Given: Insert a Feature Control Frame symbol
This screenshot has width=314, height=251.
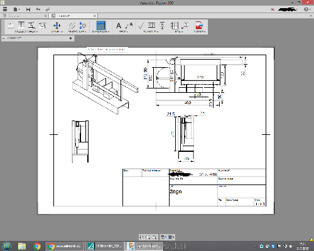Looking at the screenshot, I should 151,26.
